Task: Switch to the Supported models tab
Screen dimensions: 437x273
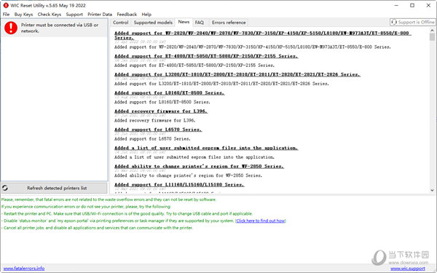Action: (153, 23)
